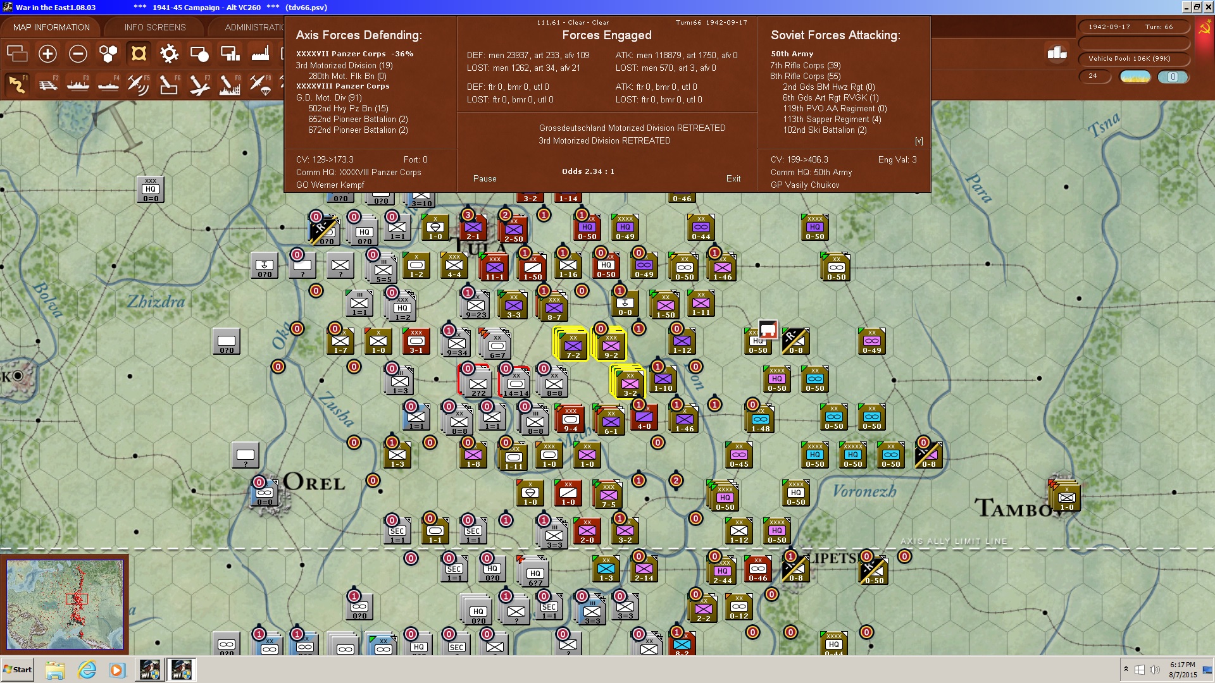Select the red 11-1 Soviet unit counter
1215x683 pixels.
pyautogui.click(x=494, y=268)
